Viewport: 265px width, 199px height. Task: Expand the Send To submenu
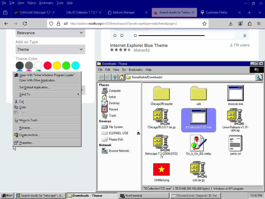(47, 94)
